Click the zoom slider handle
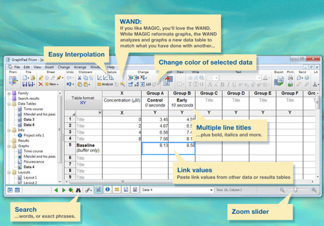324x226 pixels. [x=295, y=189]
